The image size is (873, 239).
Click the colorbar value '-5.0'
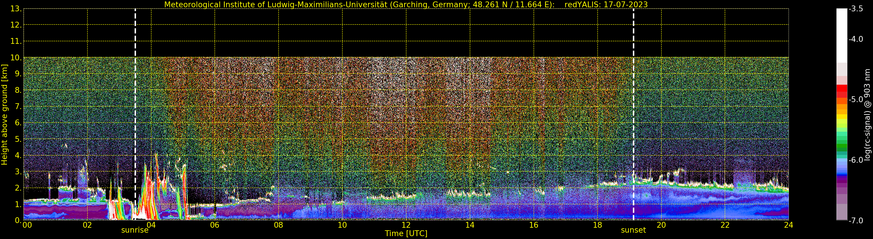[856, 100]
